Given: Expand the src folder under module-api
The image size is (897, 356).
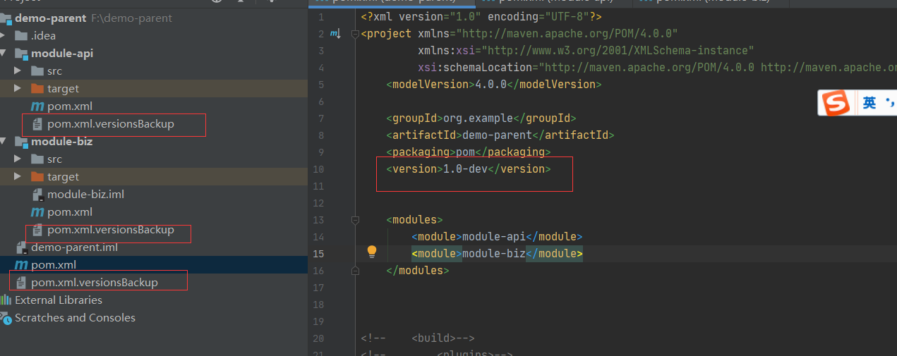Looking at the screenshot, I should pyautogui.click(x=18, y=71).
